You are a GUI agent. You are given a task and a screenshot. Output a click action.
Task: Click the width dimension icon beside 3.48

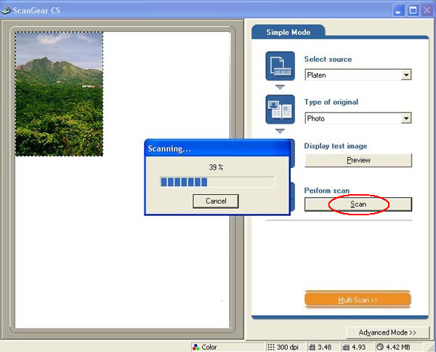[x=312, y=347]
